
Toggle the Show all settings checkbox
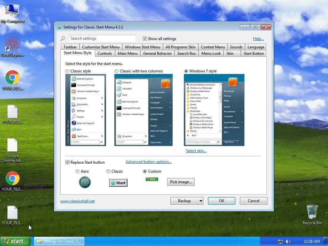coord(145,38)
